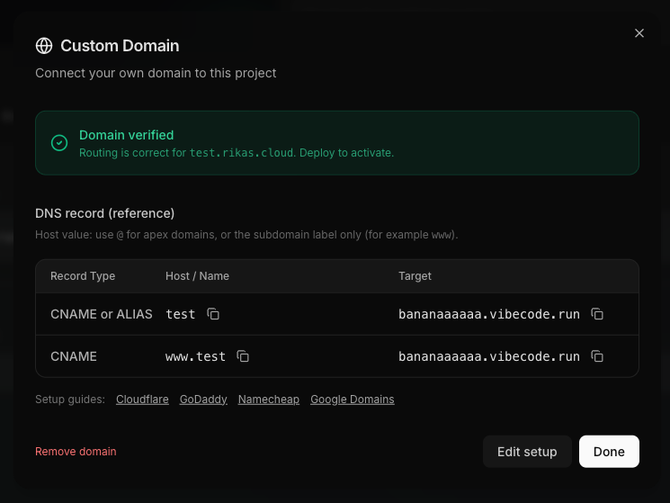Click the 'Domain verified' heading

click(127, 135)
